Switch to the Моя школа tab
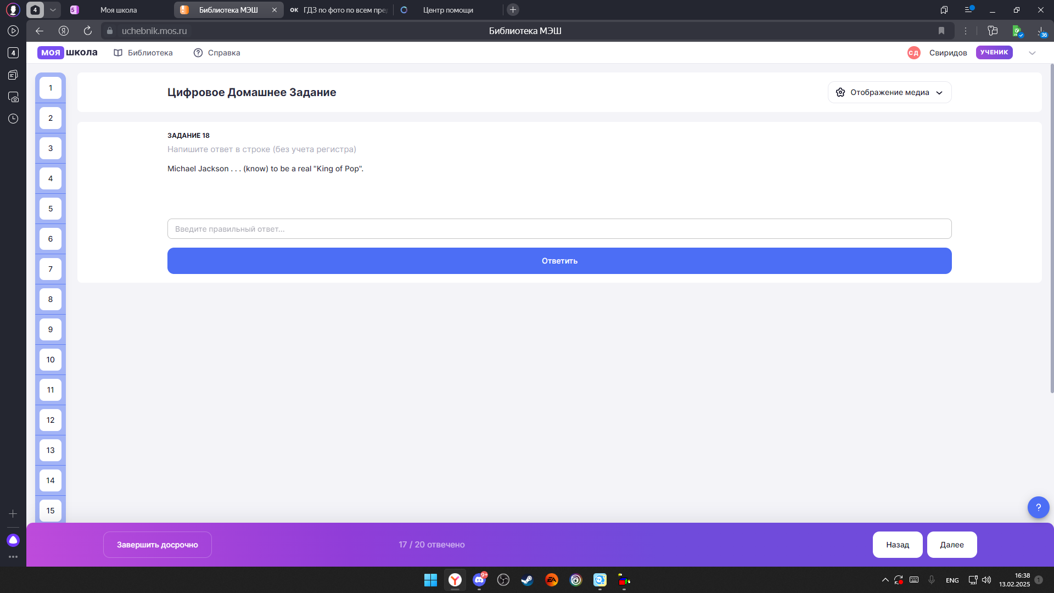 (x=119, y=10)
